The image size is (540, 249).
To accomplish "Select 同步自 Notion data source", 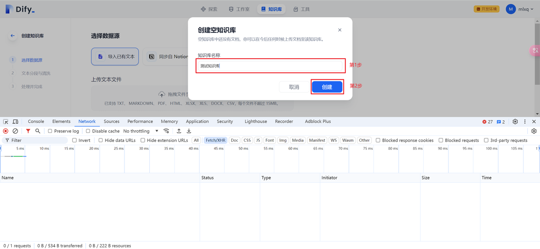I will 167,57.
